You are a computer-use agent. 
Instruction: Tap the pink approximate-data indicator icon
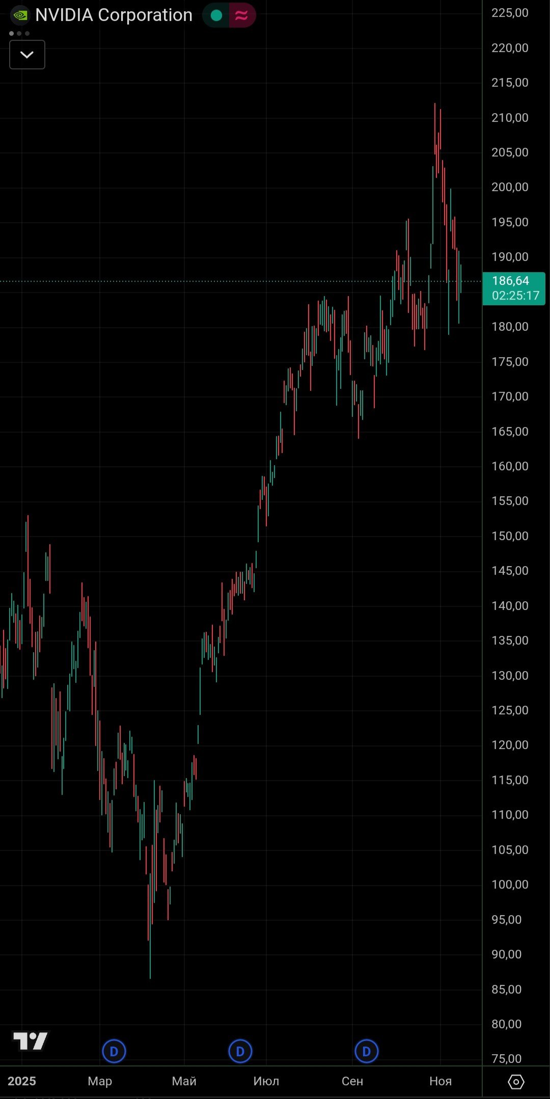tap(241, 15)
